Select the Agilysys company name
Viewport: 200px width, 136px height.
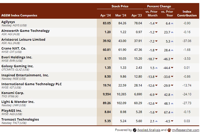pyautogui.click(x=8, y=22)
